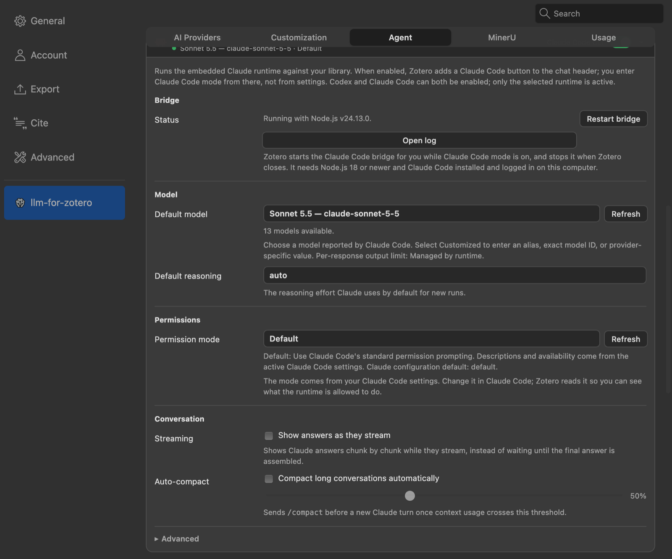Enable Compact long conversations automatically
The height and width of the screenshot is (559, 672).
pos(269,478)
